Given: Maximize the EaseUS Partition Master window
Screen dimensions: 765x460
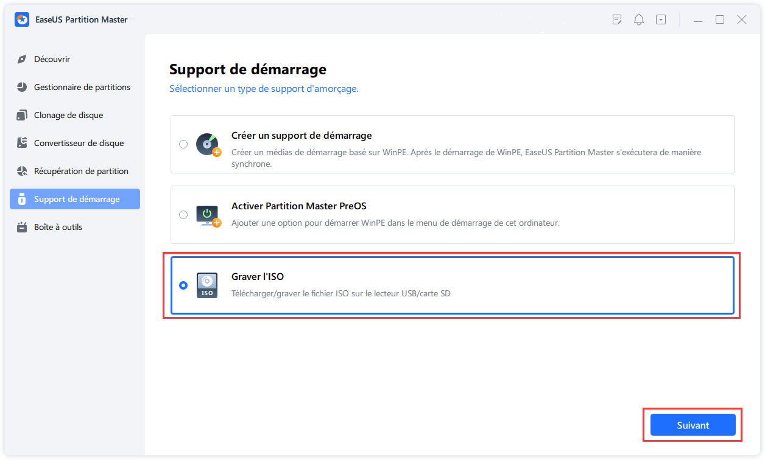Looking at the screenshot, I should pos(720,19).
